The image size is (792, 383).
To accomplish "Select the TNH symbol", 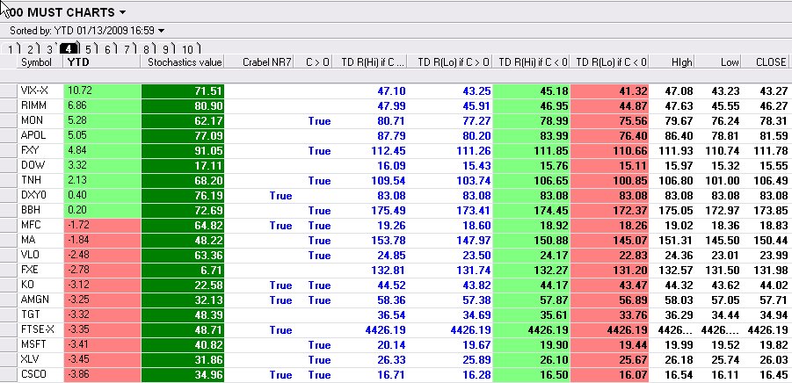I will point(31,180).
